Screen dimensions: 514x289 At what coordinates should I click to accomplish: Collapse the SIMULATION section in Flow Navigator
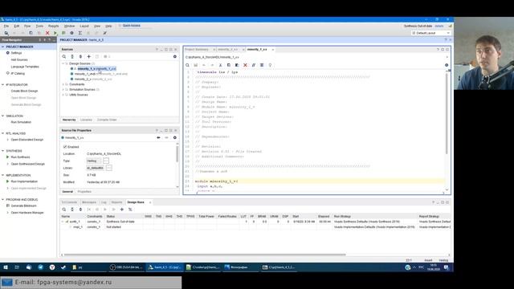click(3, 116)
